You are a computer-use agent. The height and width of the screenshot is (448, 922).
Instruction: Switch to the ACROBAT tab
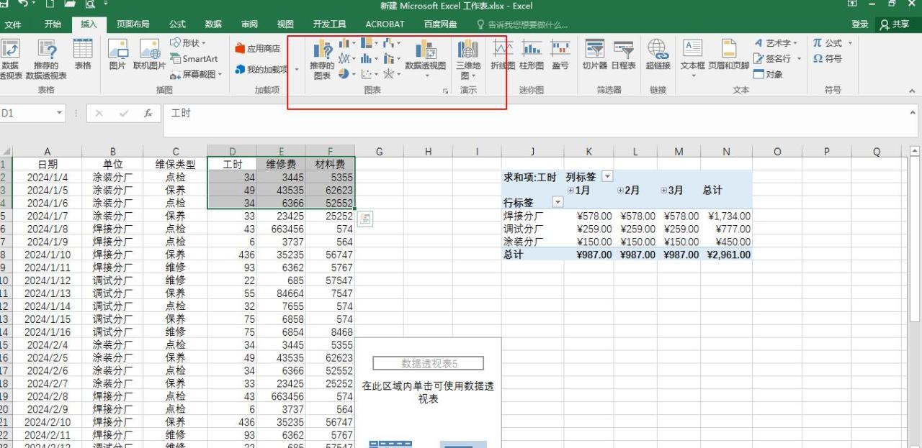[x=385, y=24]
